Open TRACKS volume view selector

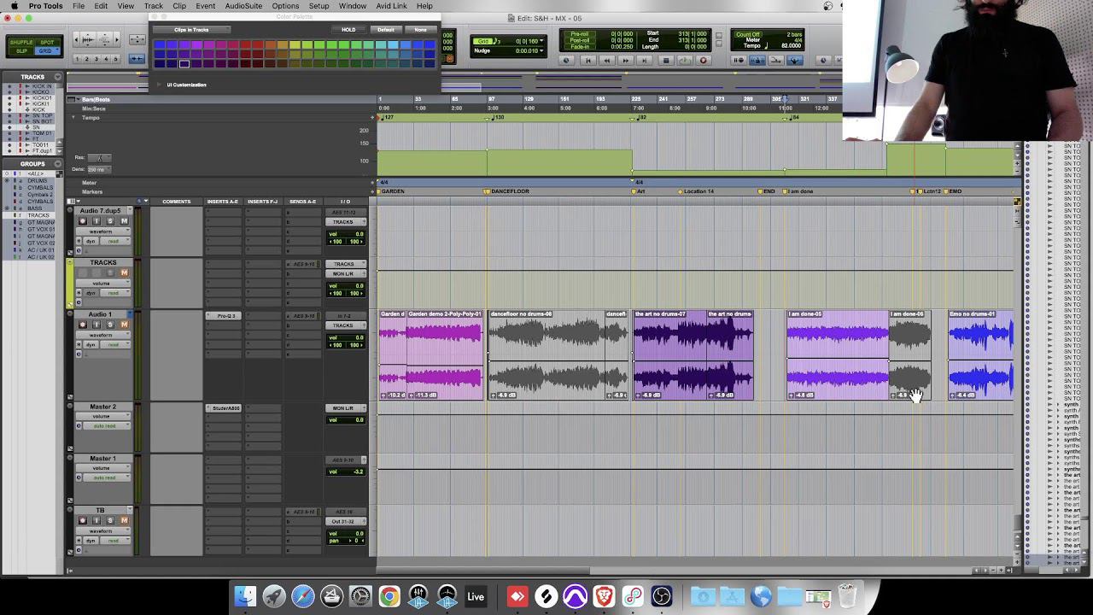point(102,284)
